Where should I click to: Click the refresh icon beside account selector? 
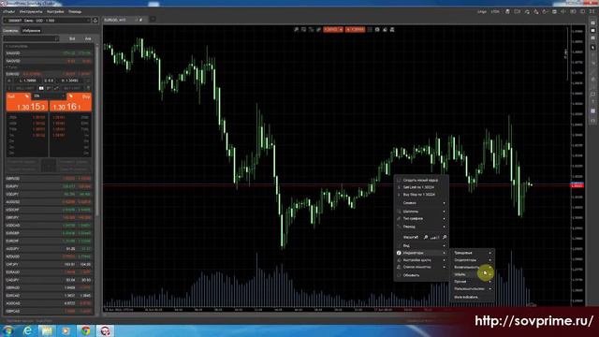click(95, 21)
